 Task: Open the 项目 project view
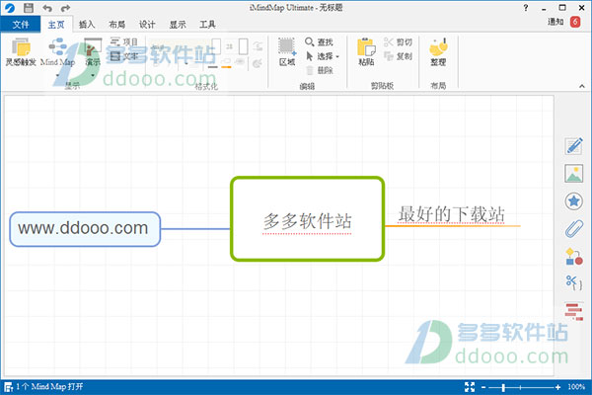(124, 41)
